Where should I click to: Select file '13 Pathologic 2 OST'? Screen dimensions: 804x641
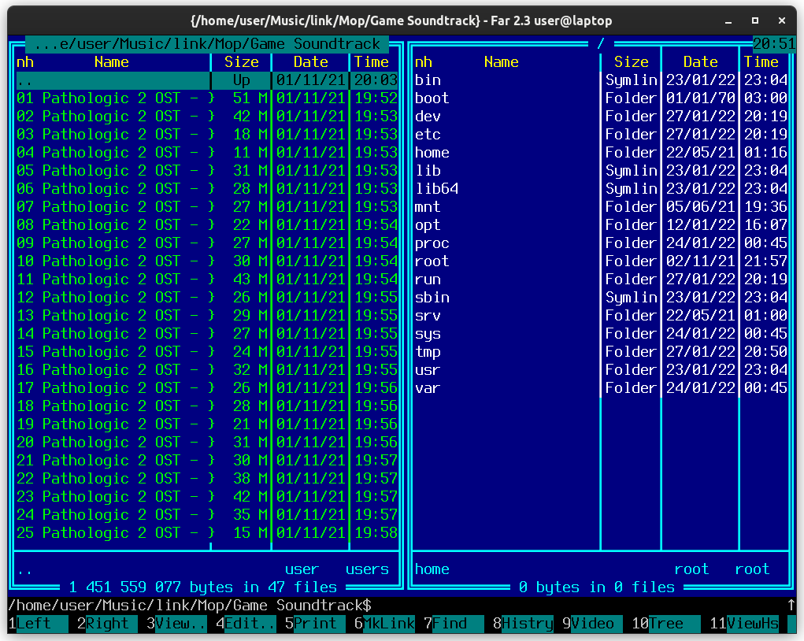pos(207,315)
